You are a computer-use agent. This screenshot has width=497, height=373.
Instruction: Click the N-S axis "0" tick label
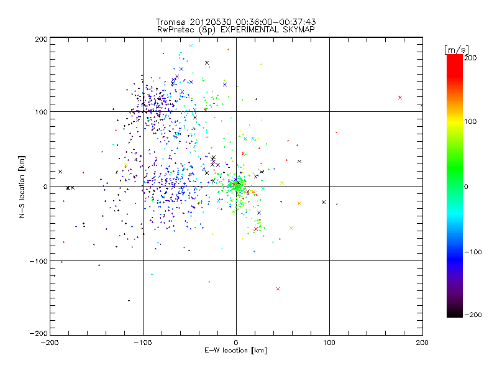pyautogui.click(x=45, y=186)
